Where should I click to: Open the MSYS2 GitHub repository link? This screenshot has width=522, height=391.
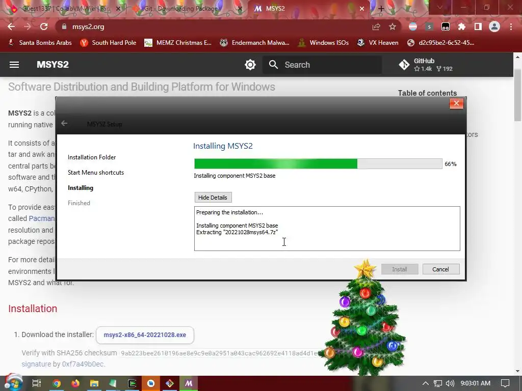coord(426,65)
